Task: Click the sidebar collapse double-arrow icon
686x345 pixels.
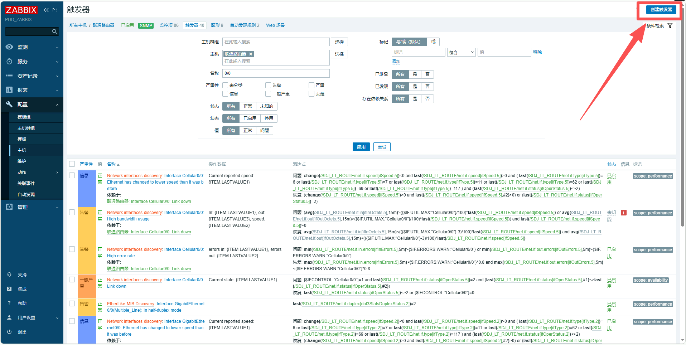Action: click(x=46, y=10)
